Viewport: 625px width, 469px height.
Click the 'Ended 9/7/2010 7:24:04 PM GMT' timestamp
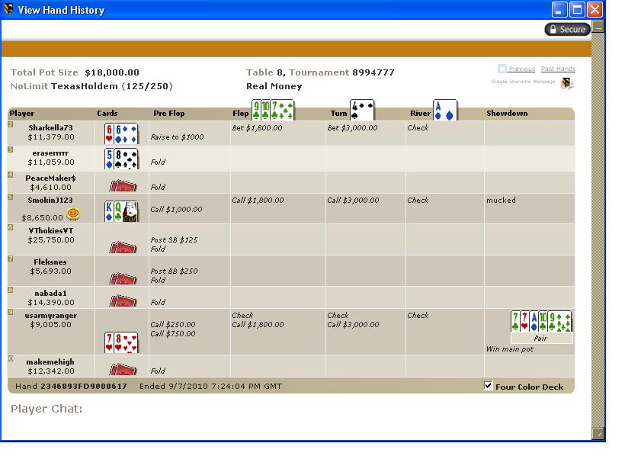click(210, 386)
